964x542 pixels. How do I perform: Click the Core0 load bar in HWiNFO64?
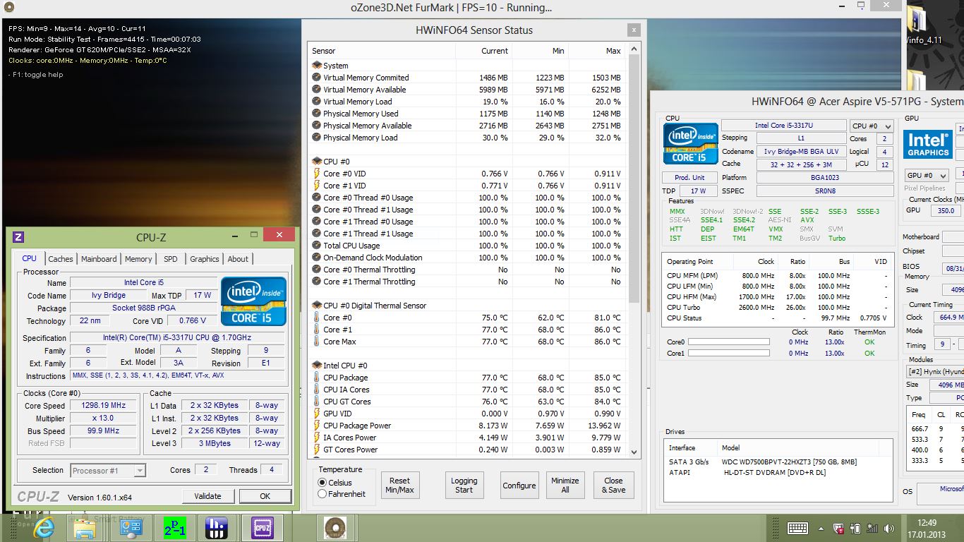(x=729, y=342)
